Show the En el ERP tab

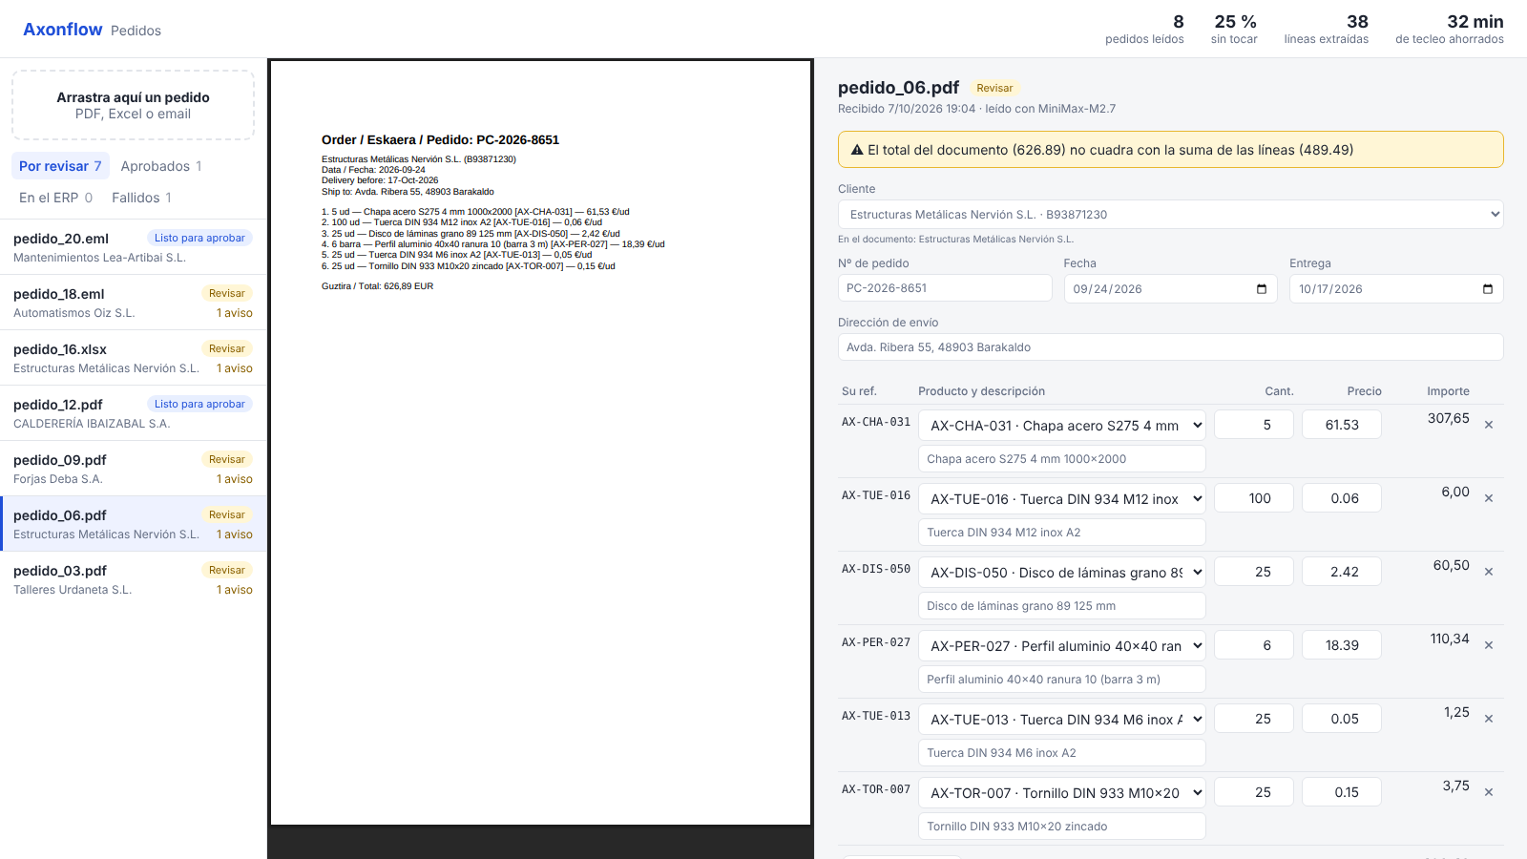point(55,198)
